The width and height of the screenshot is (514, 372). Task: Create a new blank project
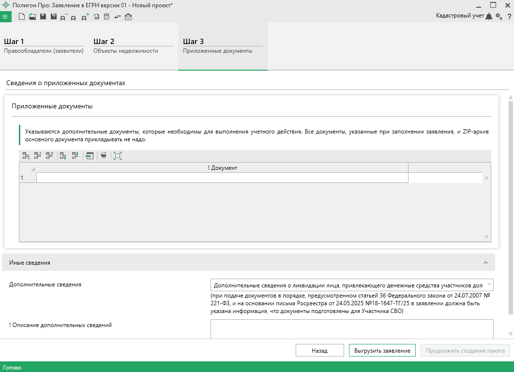point(21,17)
